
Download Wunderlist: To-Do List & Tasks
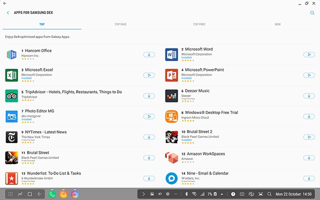[149, 178]
